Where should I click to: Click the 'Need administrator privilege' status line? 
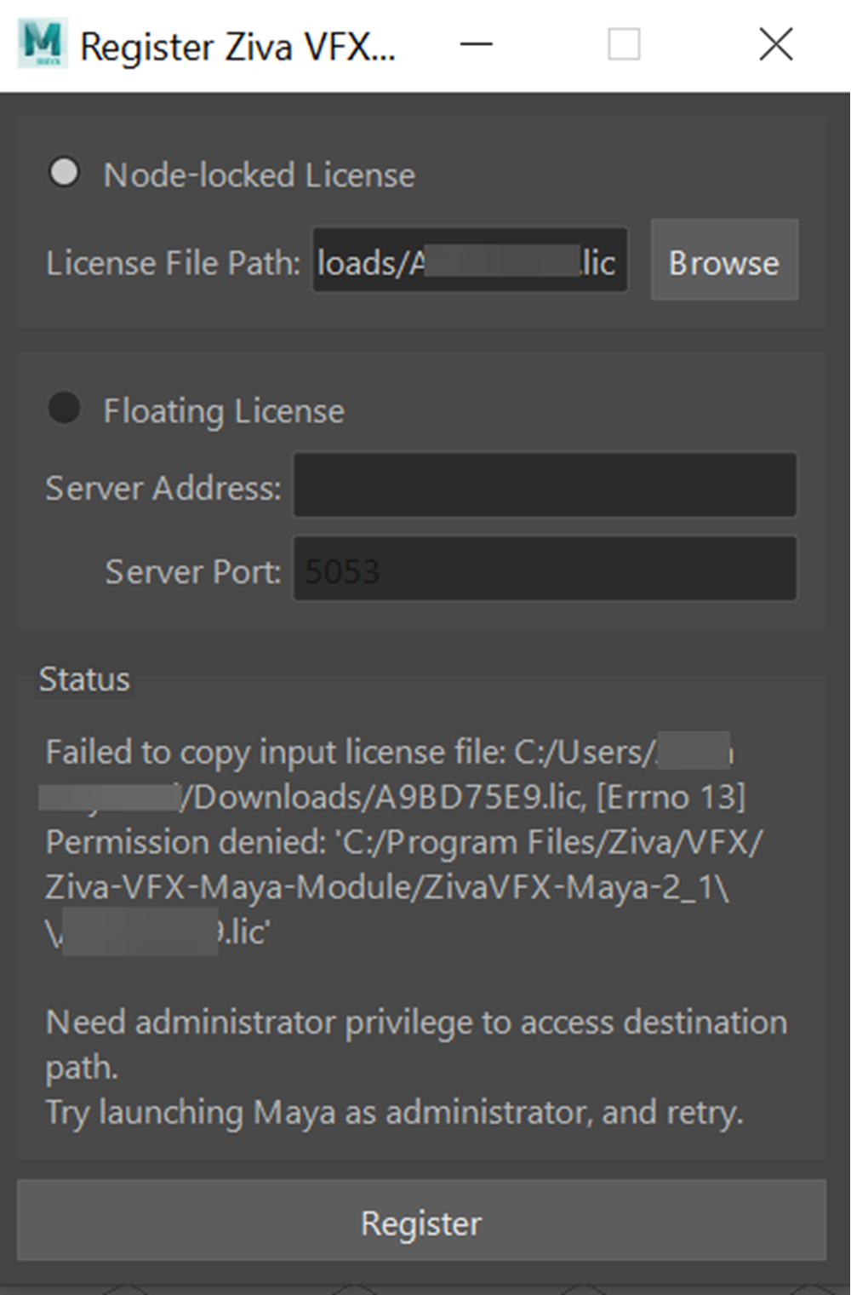click(x=416, y=1043)
